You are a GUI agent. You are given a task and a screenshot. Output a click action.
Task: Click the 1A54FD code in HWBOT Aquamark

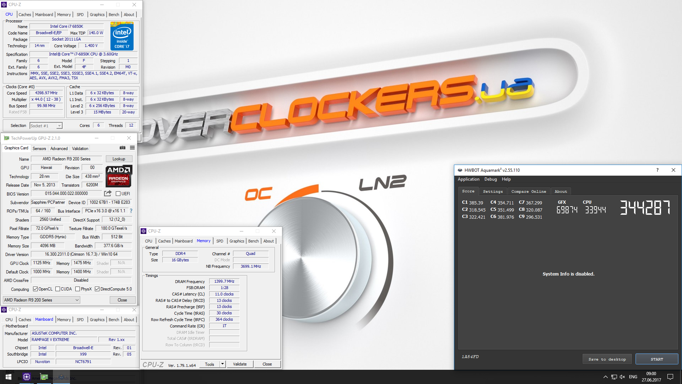pos(470,357)
